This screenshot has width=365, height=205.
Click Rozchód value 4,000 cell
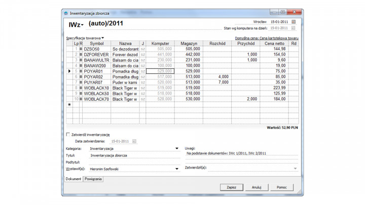pyautogui.click(x=217, y=77)
